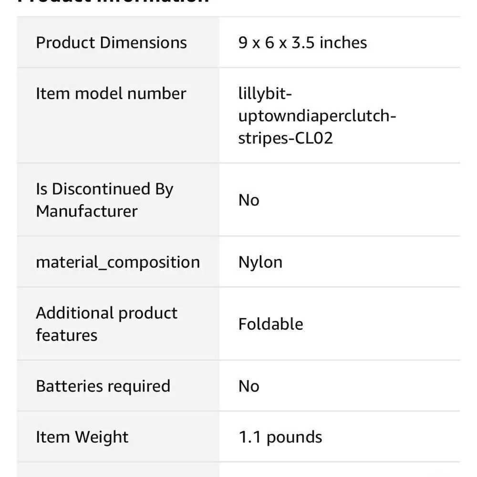The image size is (477, 477).
Task: Click the Batteries required label
Action: [x=103, y=386]
